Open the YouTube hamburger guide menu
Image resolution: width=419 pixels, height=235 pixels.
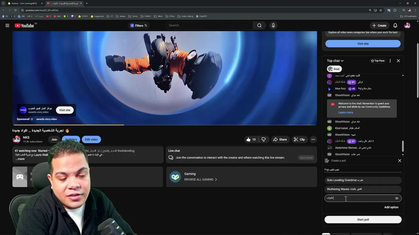click(7, 25)
